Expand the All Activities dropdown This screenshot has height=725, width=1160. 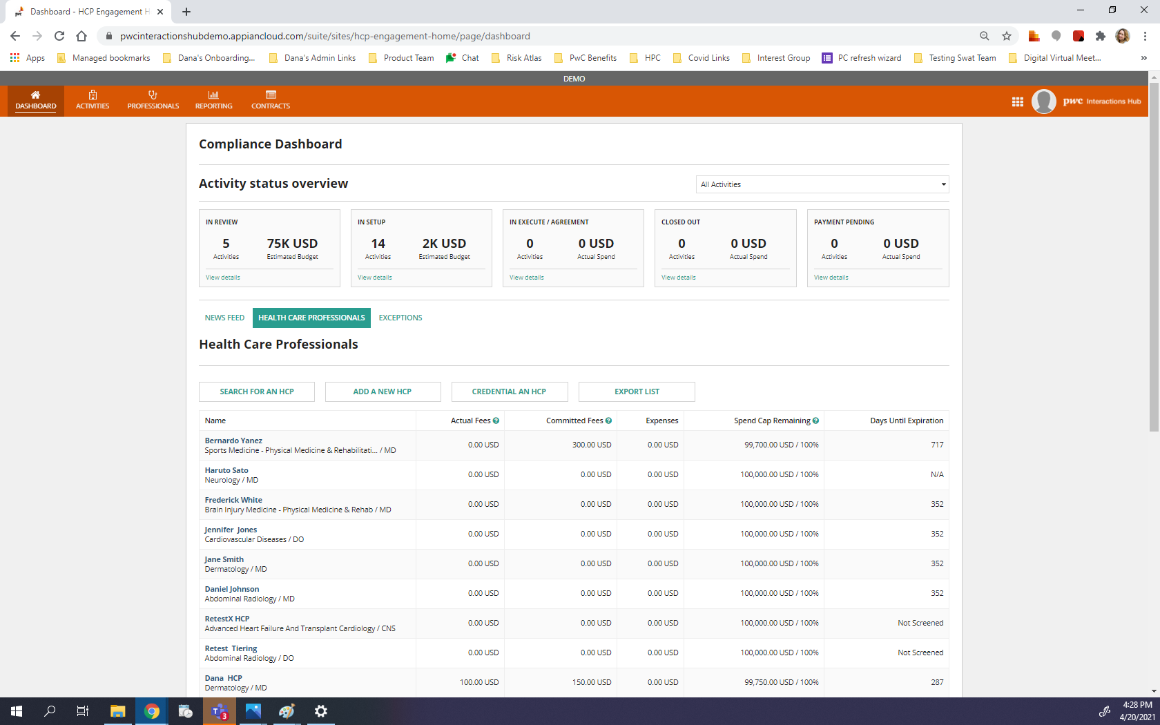pos(822,184)
